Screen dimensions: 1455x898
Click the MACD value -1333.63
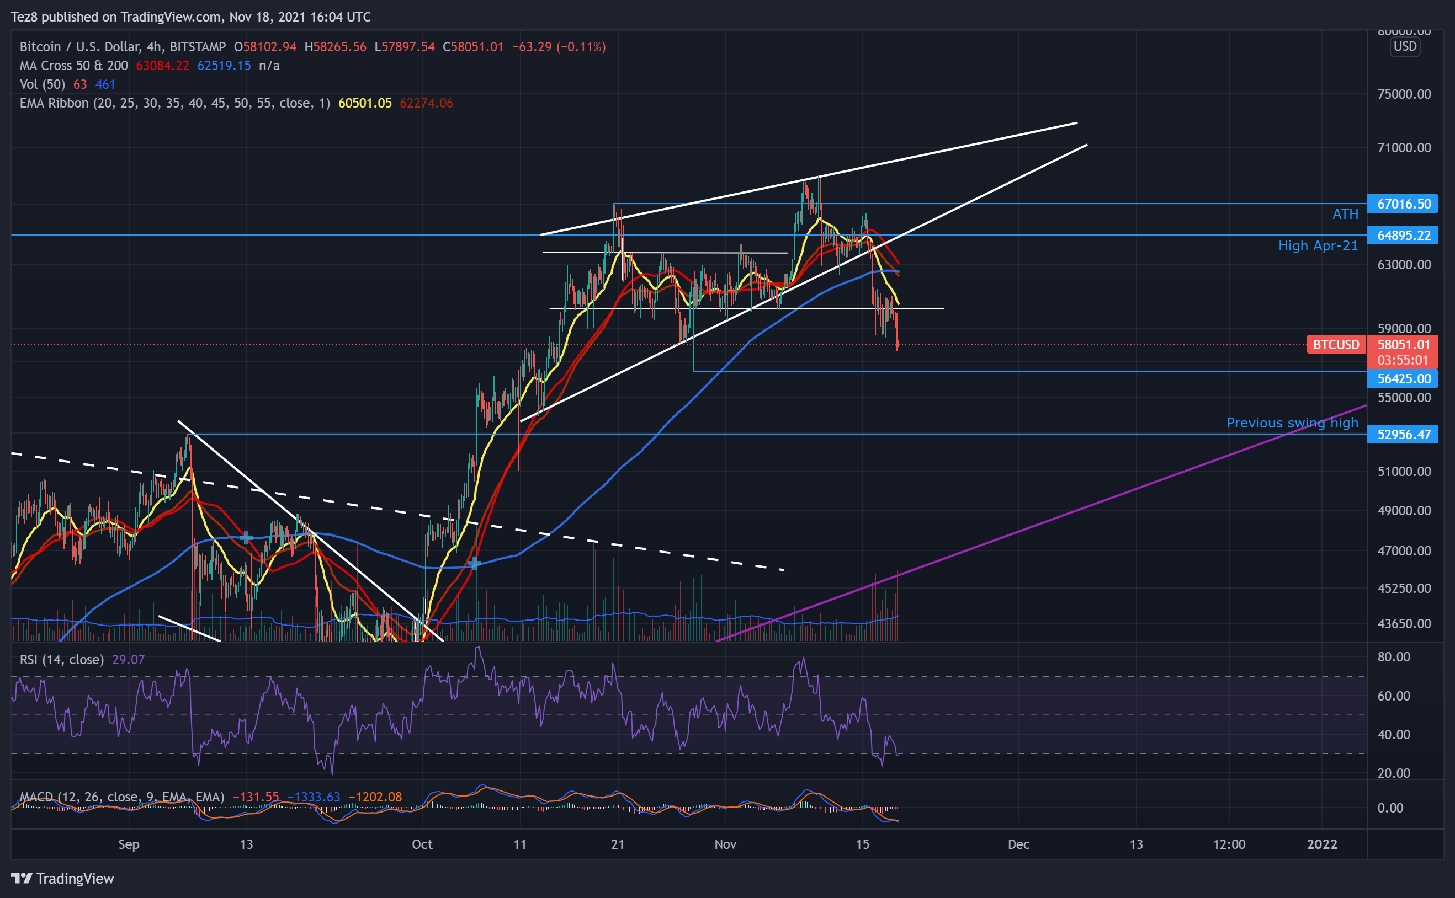[x=314, y=797]
